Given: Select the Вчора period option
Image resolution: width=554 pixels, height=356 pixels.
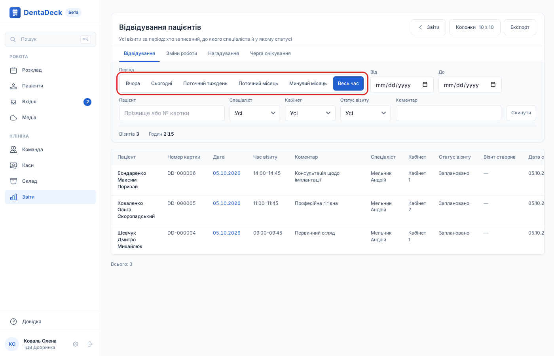Looking at the screenshot, I should tap(133, 83).
